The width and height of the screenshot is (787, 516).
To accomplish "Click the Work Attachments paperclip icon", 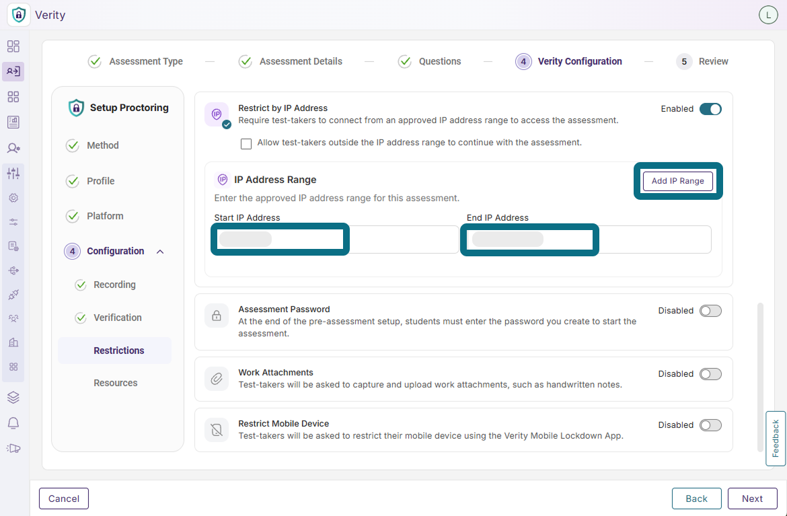I will coord(217,379).
